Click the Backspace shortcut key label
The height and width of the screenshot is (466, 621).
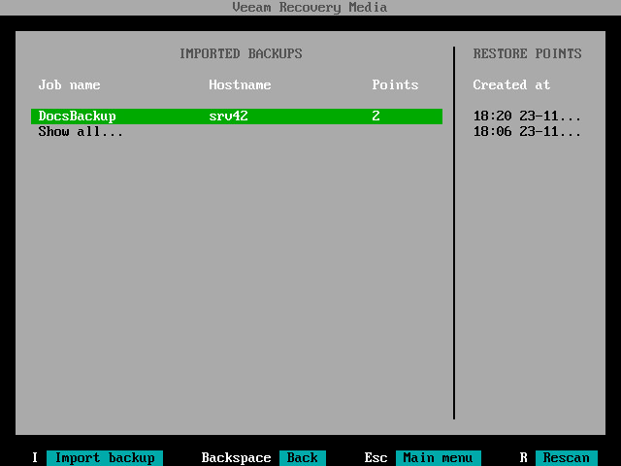pos(236,457)
